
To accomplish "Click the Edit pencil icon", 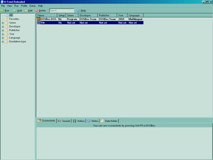I will click(26, 11).
